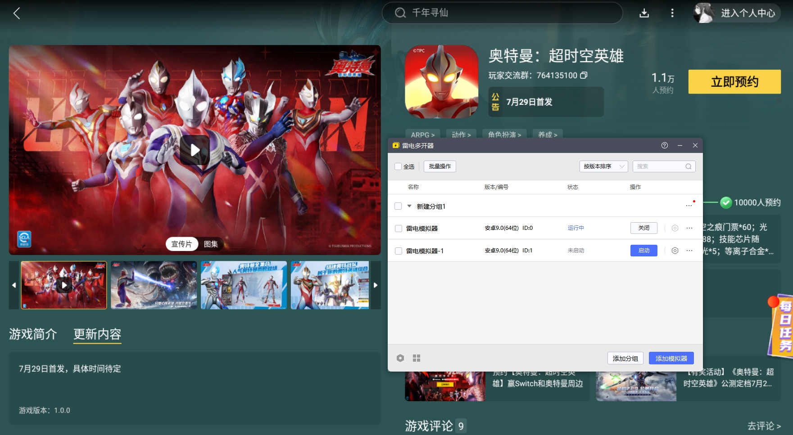Show previous thumbnails with left arrow
Viewport: 793px width, 435px height.
[14, 285]
